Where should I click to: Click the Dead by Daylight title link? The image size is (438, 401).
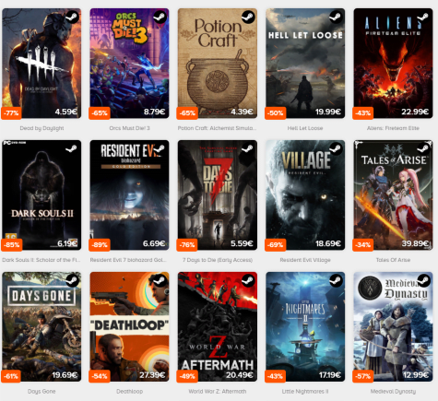[41, 128]
